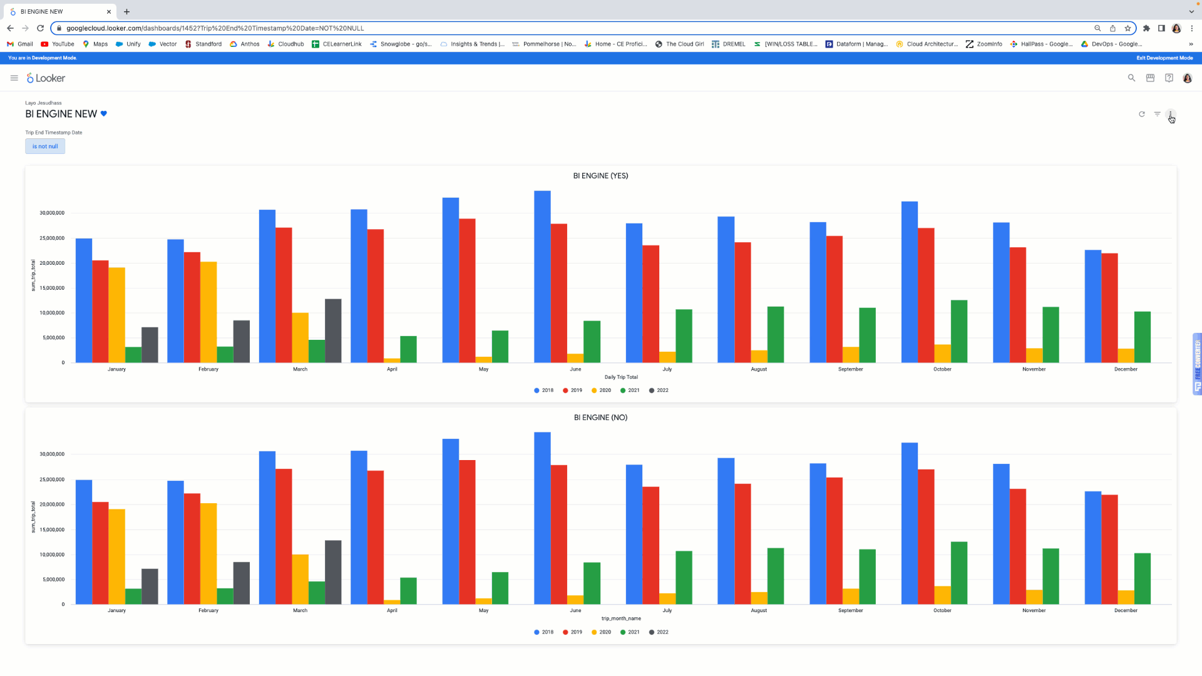Open The Cloud Girl bookmark
Screen dimensions: 1202x676
[x=680, y=44]
